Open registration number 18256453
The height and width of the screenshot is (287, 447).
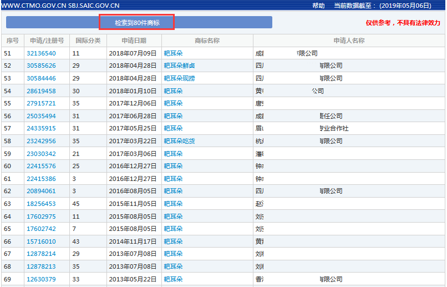(42, 204)
